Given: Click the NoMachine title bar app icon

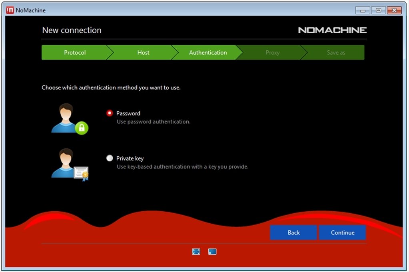Looking at the screenshot, I should [x=10, y=10].
